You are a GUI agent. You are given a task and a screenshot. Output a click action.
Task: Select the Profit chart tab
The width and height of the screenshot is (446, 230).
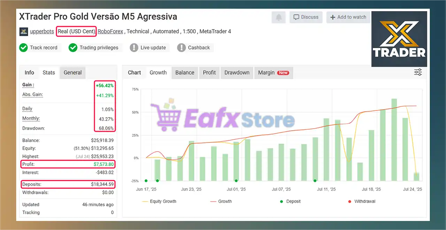[x=209, y=72]
